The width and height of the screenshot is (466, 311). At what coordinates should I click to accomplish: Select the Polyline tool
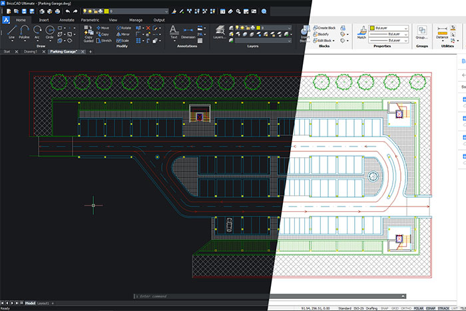click(x=24, y=32)
